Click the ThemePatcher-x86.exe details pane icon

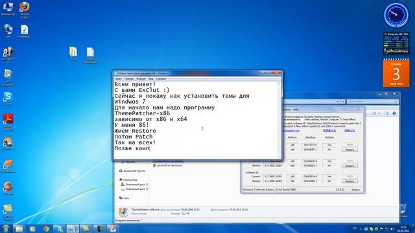[123, 212]
